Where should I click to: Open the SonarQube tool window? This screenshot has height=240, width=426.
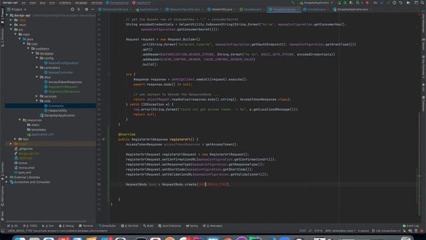pyautogui.click(x=107, y=226)
